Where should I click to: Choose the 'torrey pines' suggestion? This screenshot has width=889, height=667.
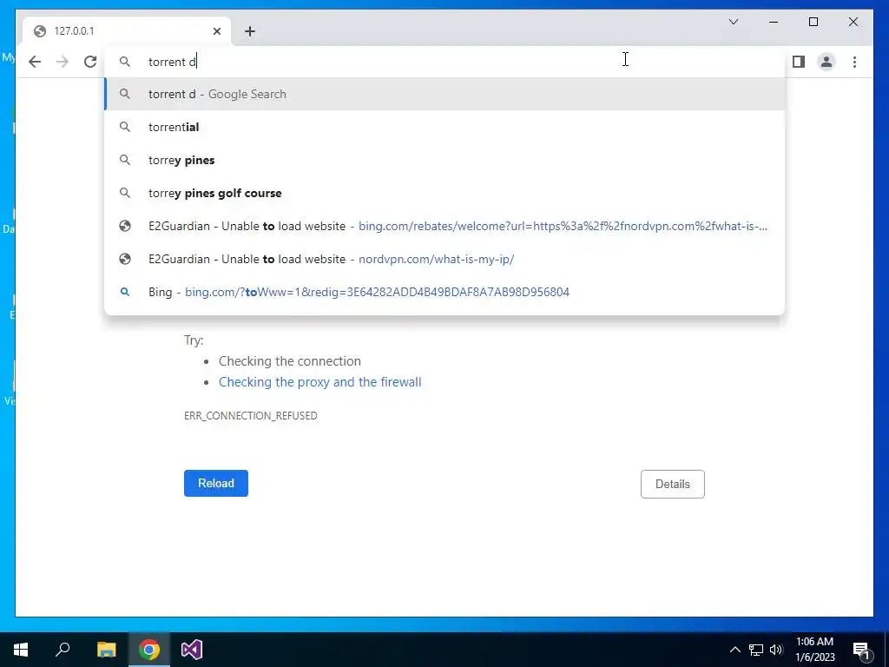point(444,160)
